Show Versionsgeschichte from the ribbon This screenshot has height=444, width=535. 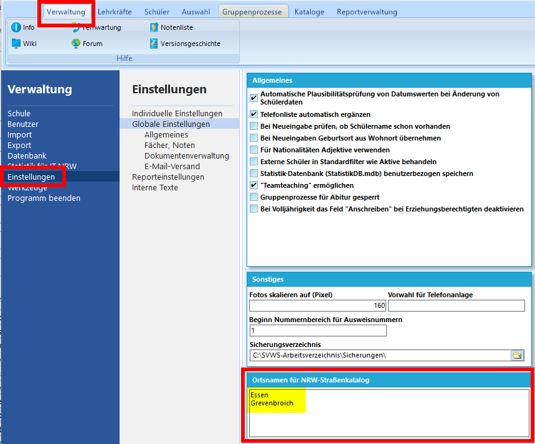154,44
